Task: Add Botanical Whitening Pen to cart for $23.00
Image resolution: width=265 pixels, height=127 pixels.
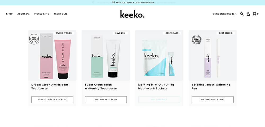Action: click(213, 99)
